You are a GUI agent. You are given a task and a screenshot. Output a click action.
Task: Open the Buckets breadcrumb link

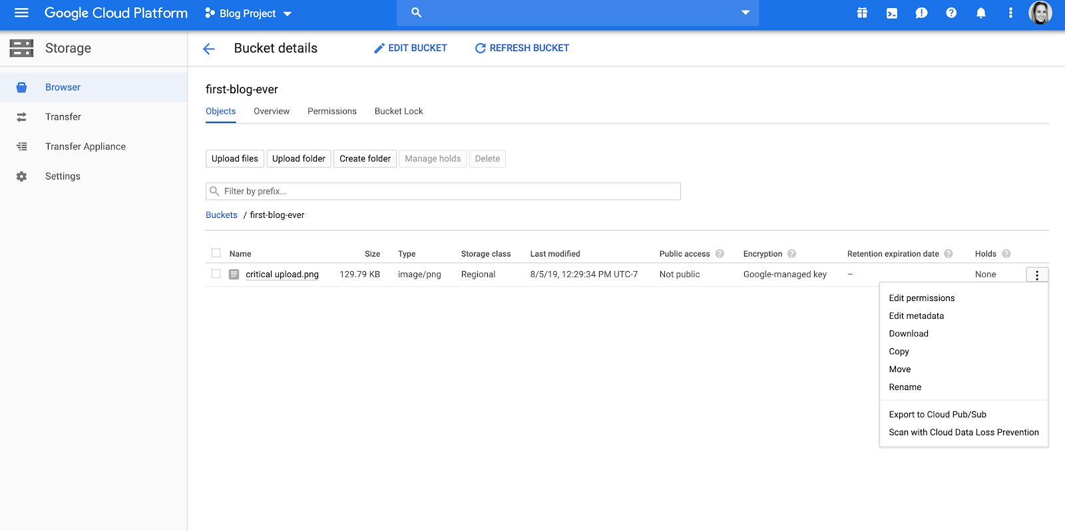pyautogui.click(x=222, y=215)
